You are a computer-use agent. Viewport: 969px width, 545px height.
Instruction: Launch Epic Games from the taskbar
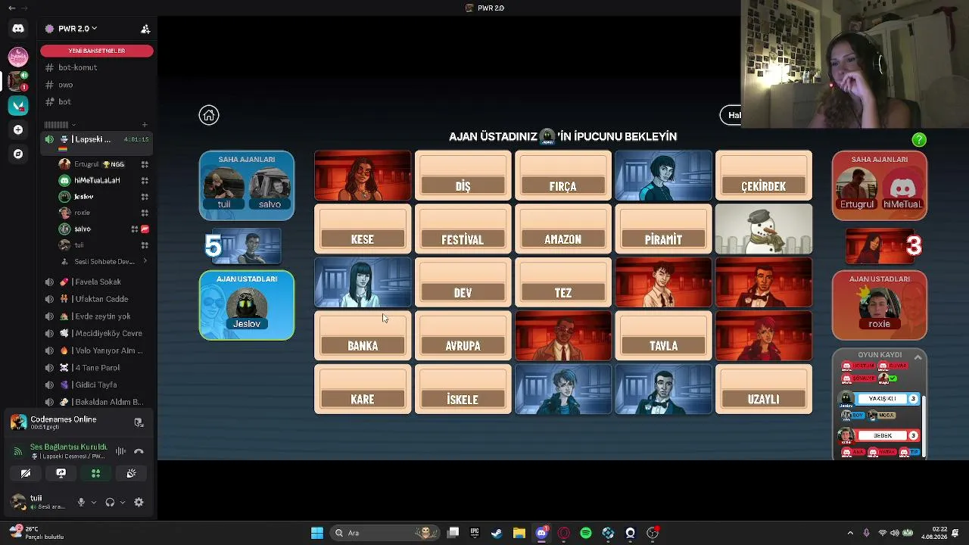point(475,533)
